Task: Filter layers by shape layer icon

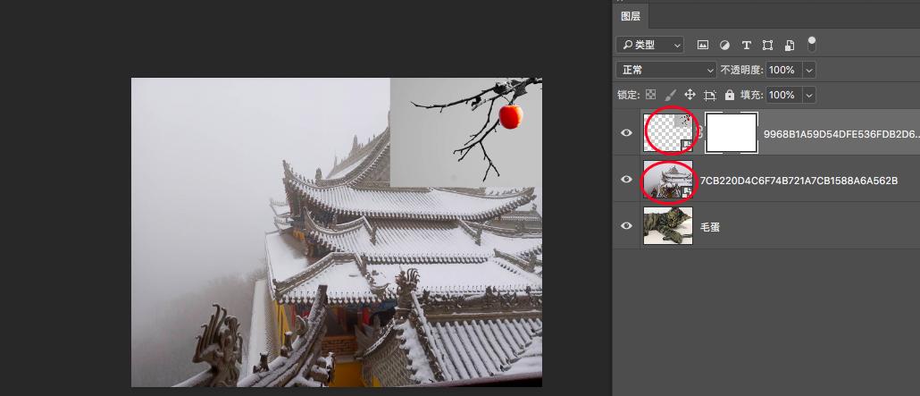Action: (767, 45)
